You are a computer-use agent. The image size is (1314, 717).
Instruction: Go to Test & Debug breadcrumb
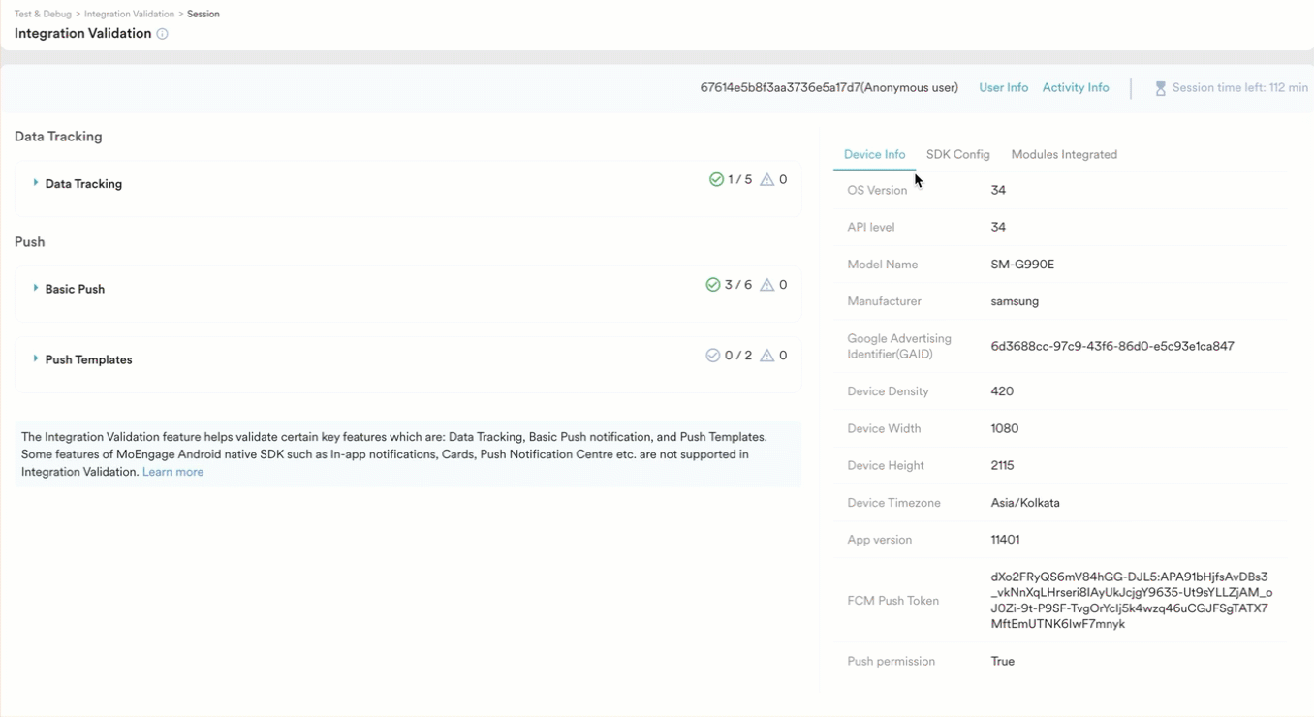click(x=44, y=14)
